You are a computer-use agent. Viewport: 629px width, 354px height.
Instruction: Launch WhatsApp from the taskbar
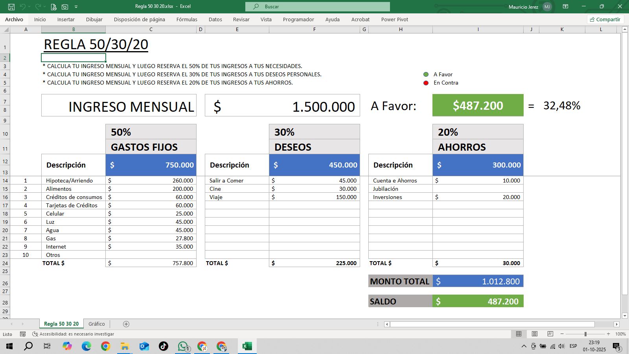point(183,346)
